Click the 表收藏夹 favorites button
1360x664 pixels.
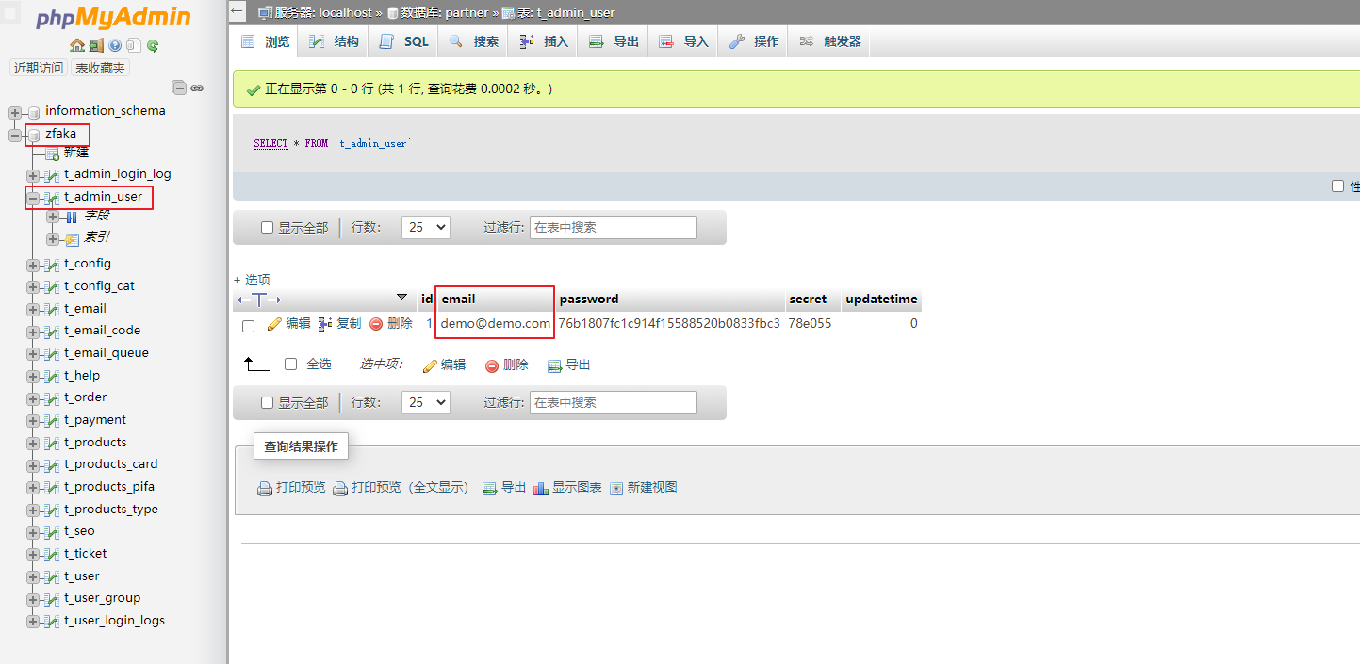100,68
